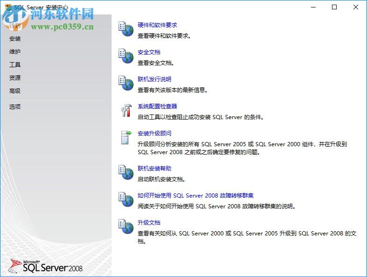Viewport: 367px width, 277px height.
Task: Select 高级 in the left sidebar
Action: coord(15,91)
